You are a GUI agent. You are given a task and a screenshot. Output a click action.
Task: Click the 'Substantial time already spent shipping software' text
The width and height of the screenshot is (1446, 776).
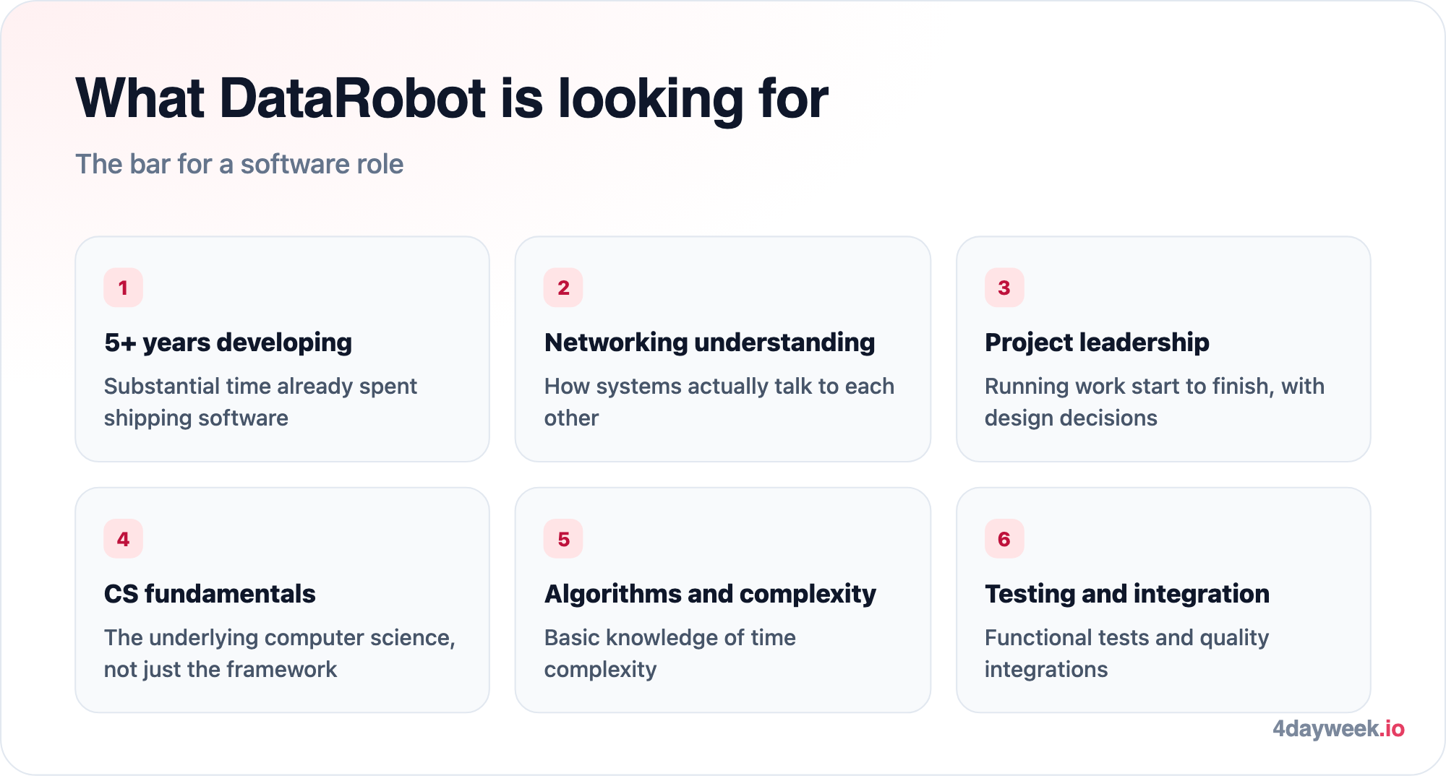click(260, 402)
